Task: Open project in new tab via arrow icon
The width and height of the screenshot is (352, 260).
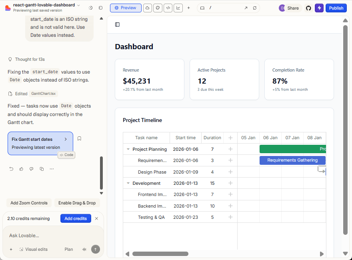Action: click(x=246, y=8)
